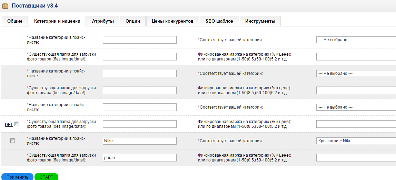396x180 pixels.
Task: Focus the photo folder field containing 'photo'
Action: pyautogui.click(x=139, y=158)
